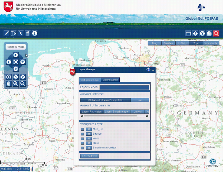Image resolution: width=223 pixels, height=172 pixels.
Task: Open help from question mark toolbar icon
Action: [x=202, y=33]
